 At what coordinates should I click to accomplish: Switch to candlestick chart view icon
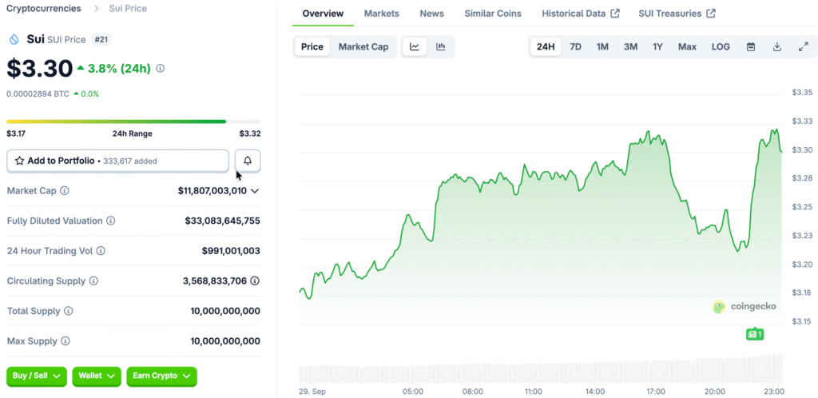click(440, 46)
